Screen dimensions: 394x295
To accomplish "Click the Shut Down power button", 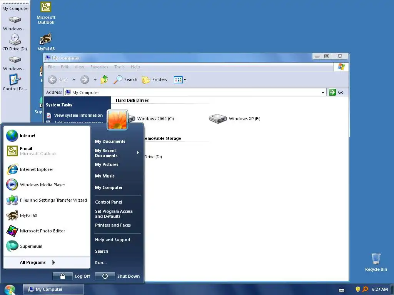I will click(x=105, y=276).
